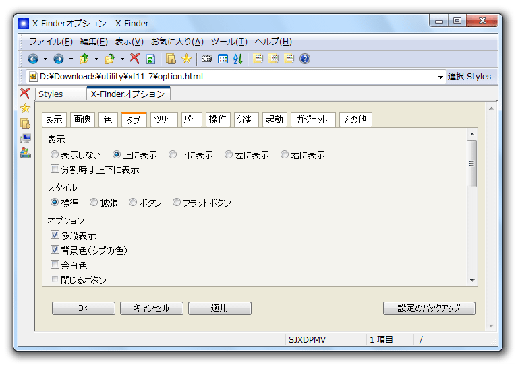518x367 pixels.
Task: Switch to the 色 options tab
Action: tap(108, 119)
